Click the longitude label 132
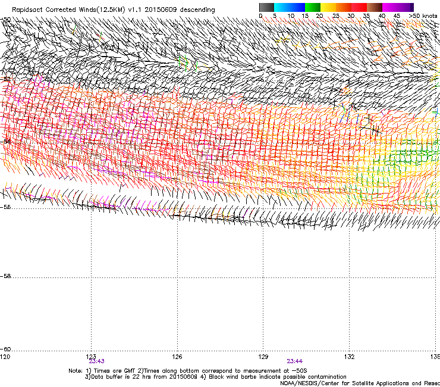This screenshot has height=387, width=440. tap(350, 357)
